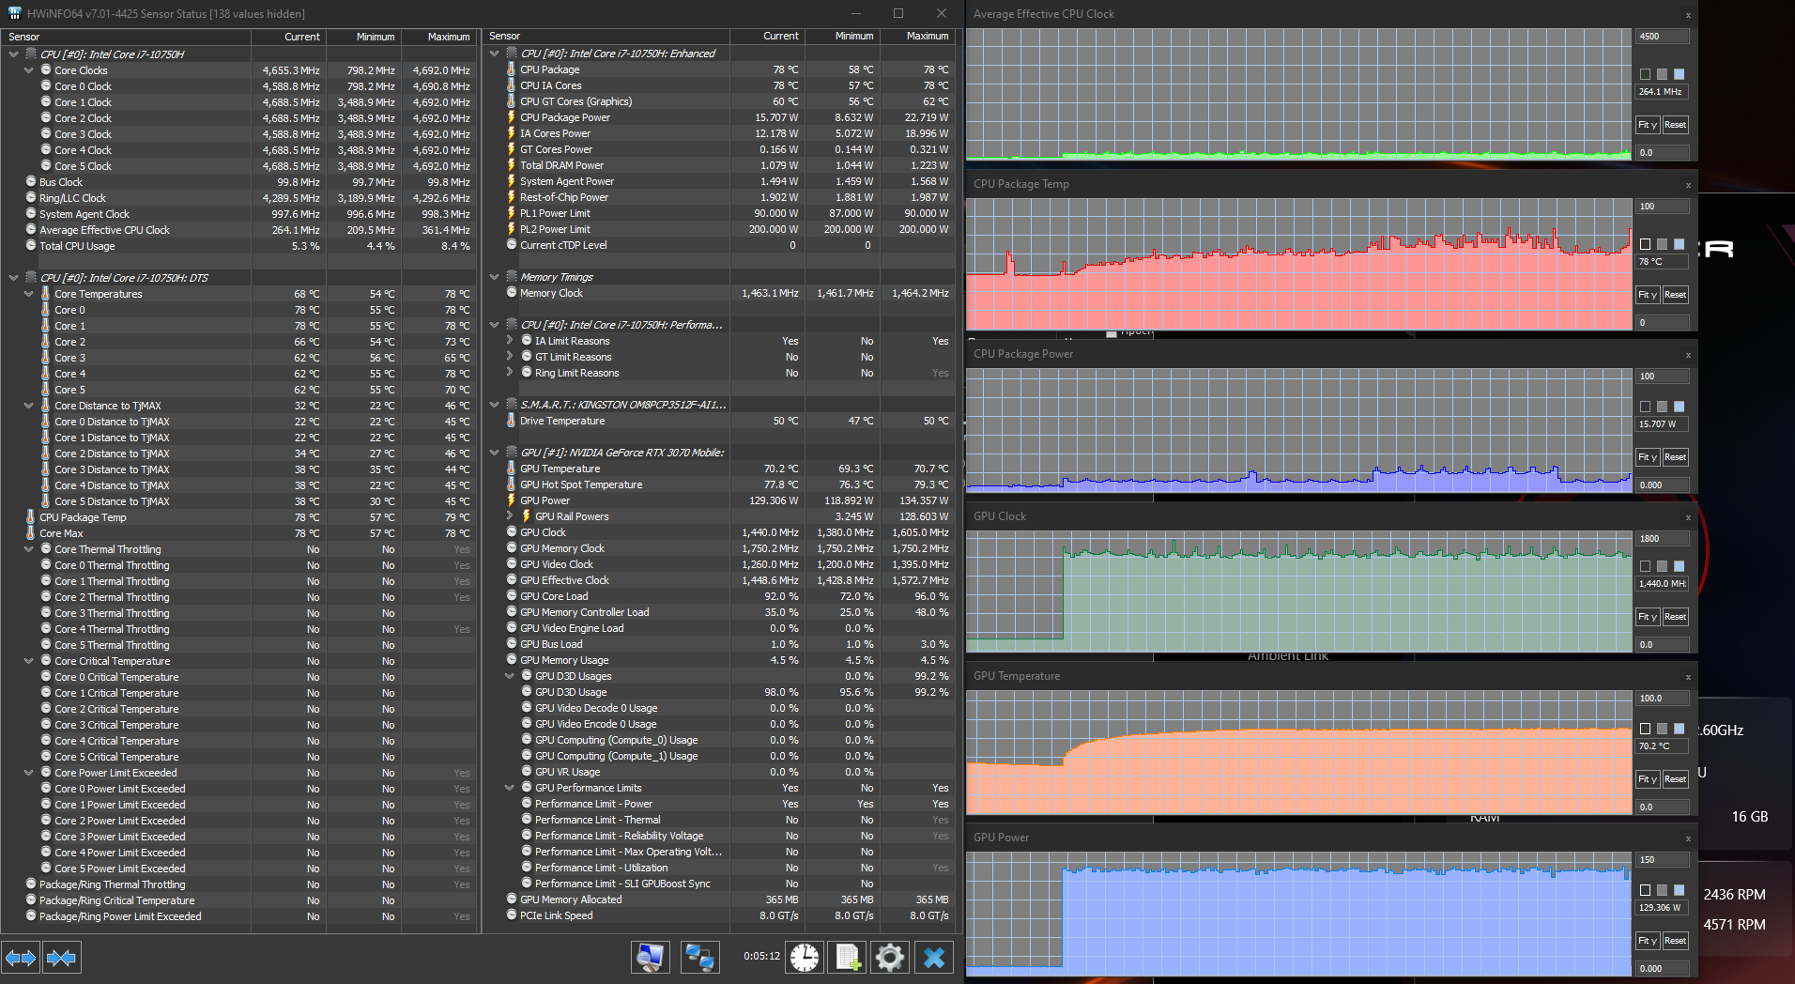Viewport: 1795px width, 984px height.
Task: Collapse the CPU [#0] Intel Core i7-10750H group
Action: pos(13,54)
